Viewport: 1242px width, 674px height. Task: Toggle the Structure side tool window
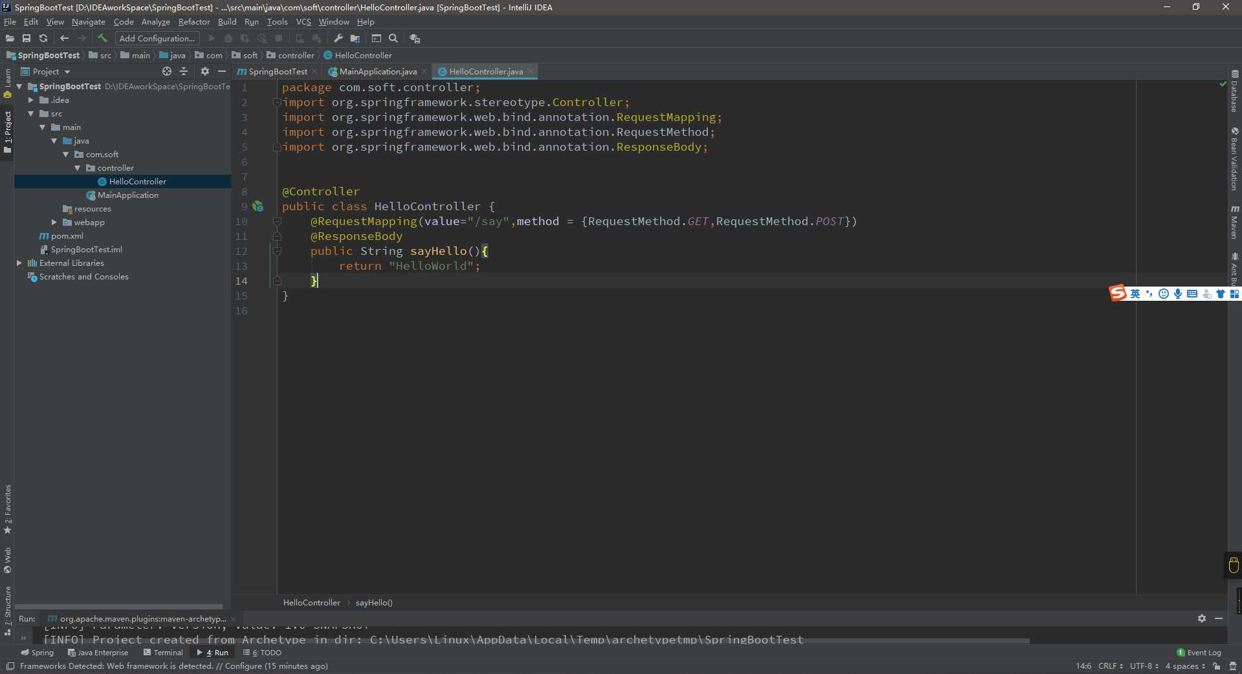pos(7,611)
